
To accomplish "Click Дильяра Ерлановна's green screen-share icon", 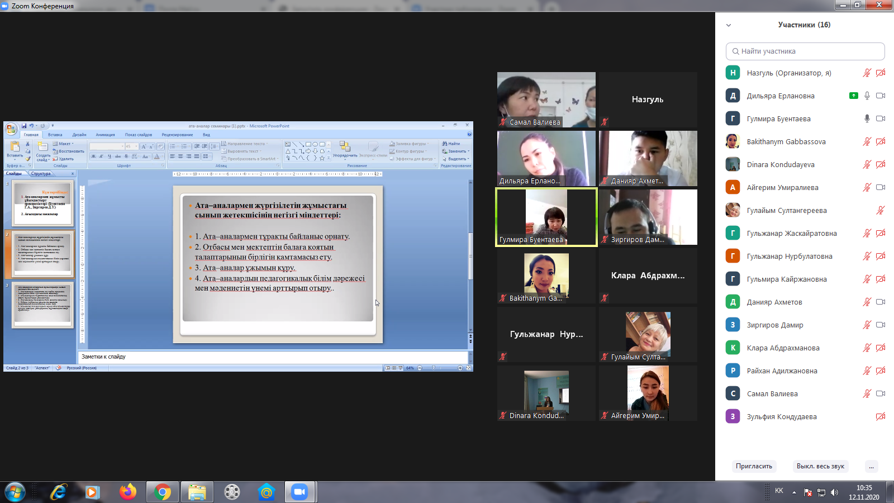I will pyautogui.click(x=853, y=96).
